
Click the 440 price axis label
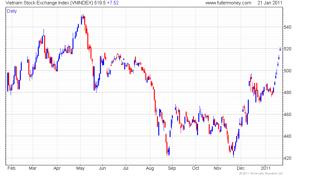tap(287, 136)
